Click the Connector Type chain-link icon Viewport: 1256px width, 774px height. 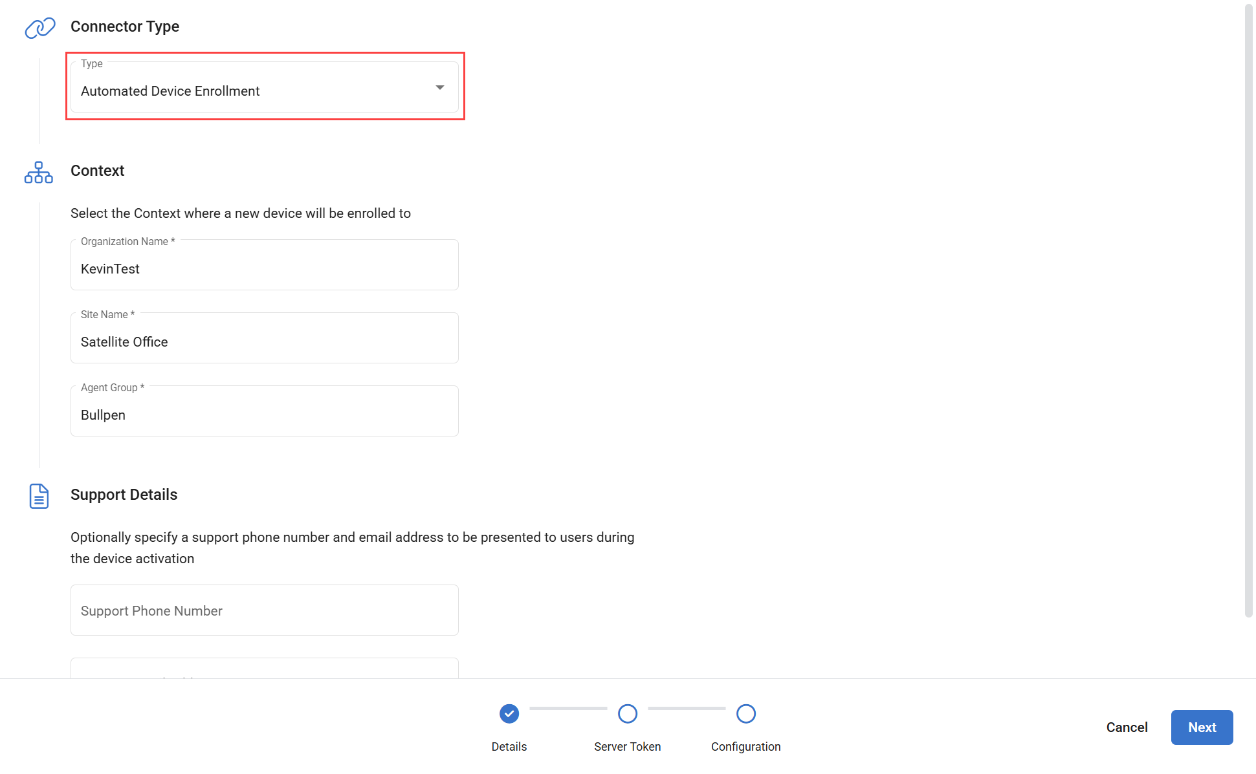39,27
